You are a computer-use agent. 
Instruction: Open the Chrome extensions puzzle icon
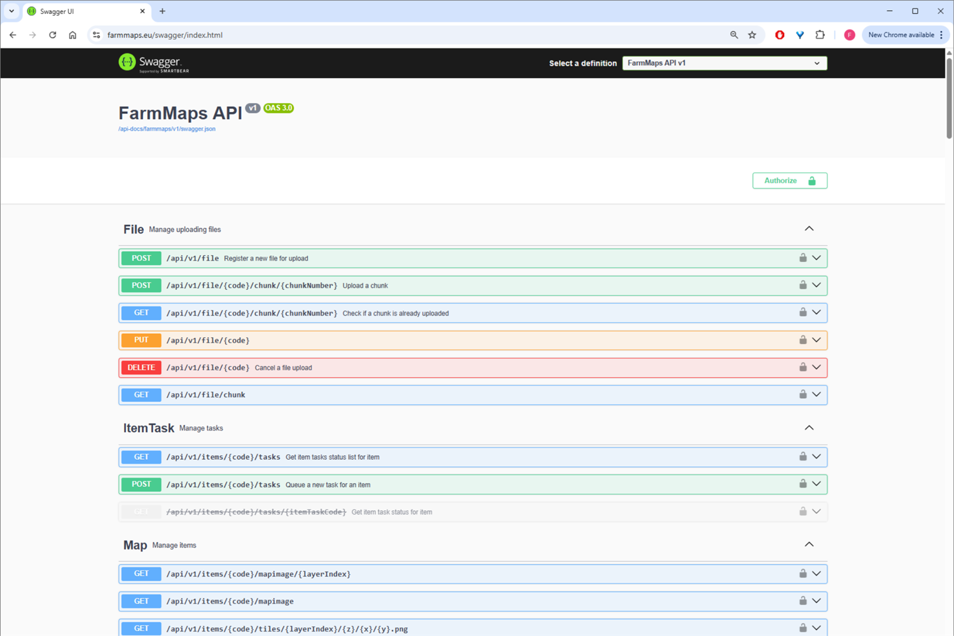820,35
